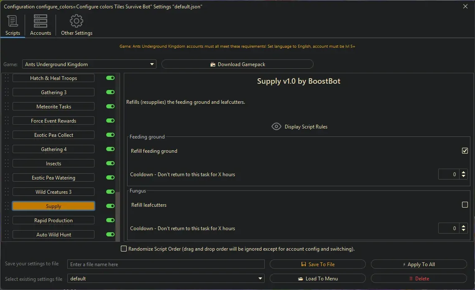
Task: Check Randomize Script Order
Action: coord(124,249)
